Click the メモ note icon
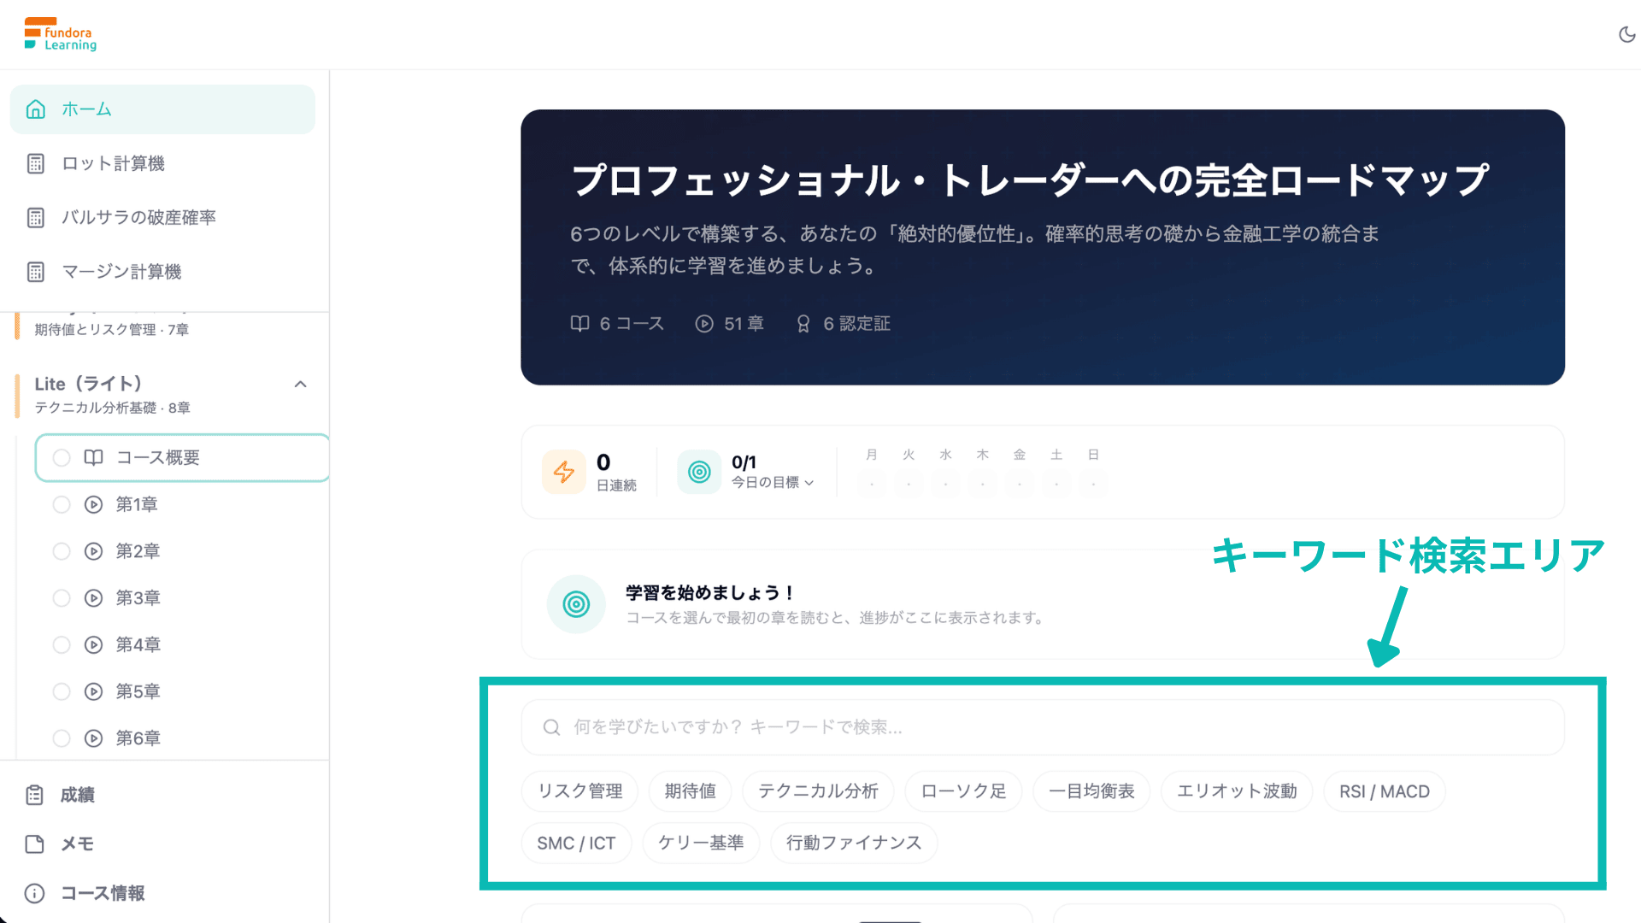1641x923 pixels. [x=34, y=844]
